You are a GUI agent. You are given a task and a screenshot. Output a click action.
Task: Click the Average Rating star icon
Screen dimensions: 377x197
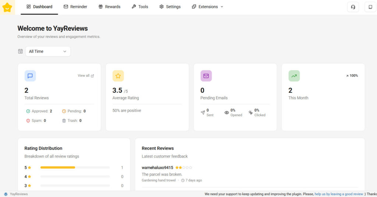tap(118, 76)
